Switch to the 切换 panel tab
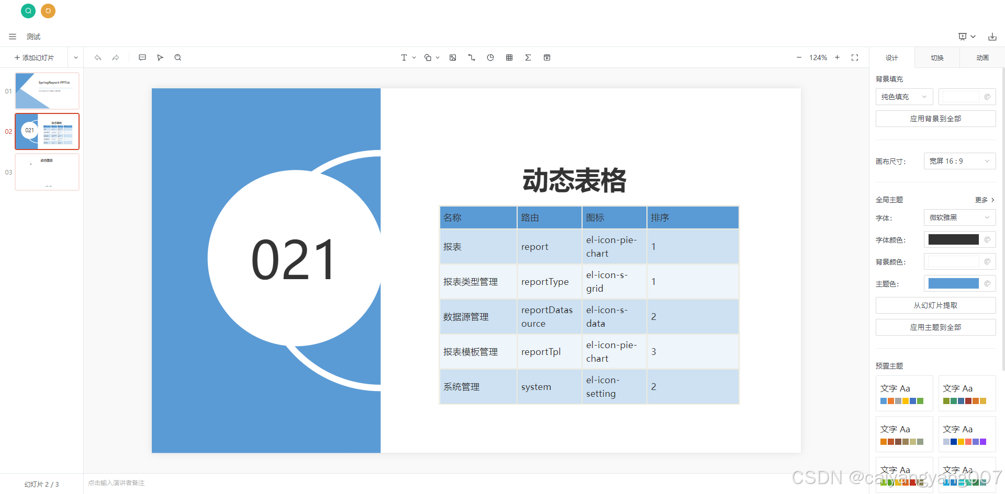Viewport: 1005px width, 494px height. [936, 58]
